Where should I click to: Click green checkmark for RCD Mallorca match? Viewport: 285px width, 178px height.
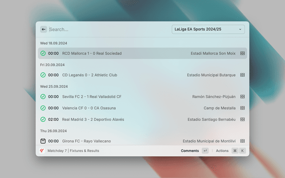tap(43, 53)
